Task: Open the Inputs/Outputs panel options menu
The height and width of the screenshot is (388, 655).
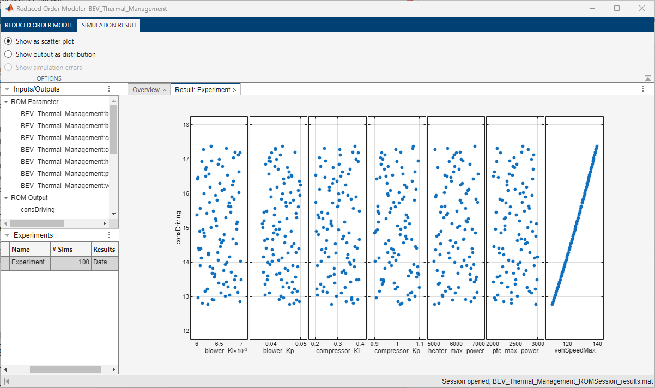Action: pos(108,89)
